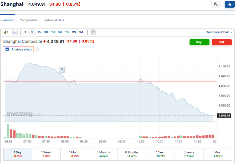Select the 1M interval
Viewport: 238px width, 164px height.
pyautogui.click(x=81, y=32)
